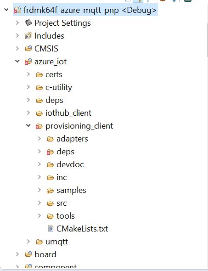Collapse the azure_iot folder
Screen dimensions: 208x271
pos(17,61)
